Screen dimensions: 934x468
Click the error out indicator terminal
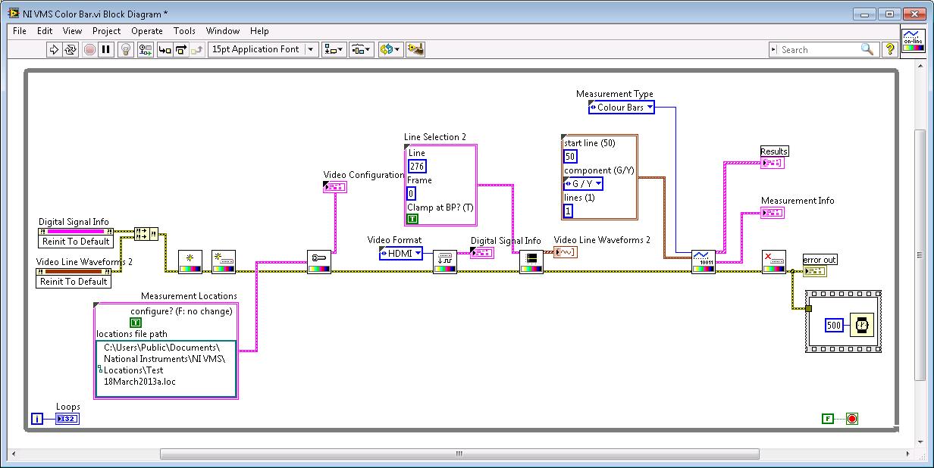(x=815, y=271)
